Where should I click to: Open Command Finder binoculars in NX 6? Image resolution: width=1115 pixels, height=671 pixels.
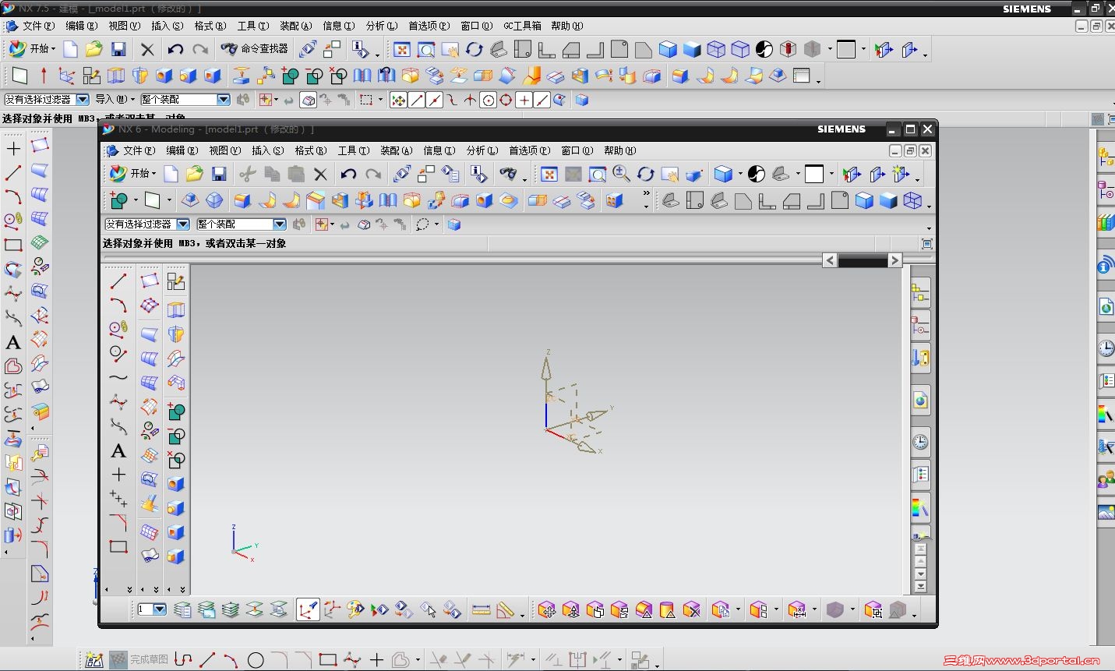pyautogui.click(x=508, y=174)
